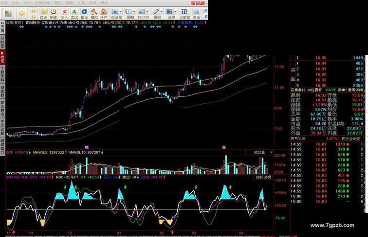
Task: Click the 同行业比较 button
Action: coord(350,139)
